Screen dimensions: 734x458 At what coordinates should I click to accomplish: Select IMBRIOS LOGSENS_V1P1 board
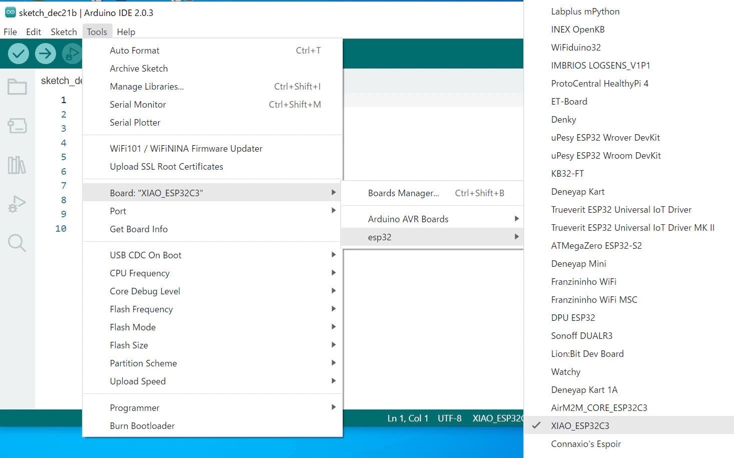point(629,65)
